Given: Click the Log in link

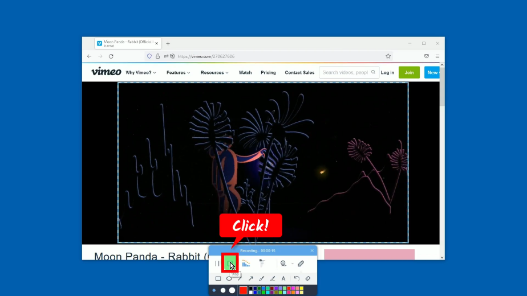Looking at the screenshot, I should (387, 72).
